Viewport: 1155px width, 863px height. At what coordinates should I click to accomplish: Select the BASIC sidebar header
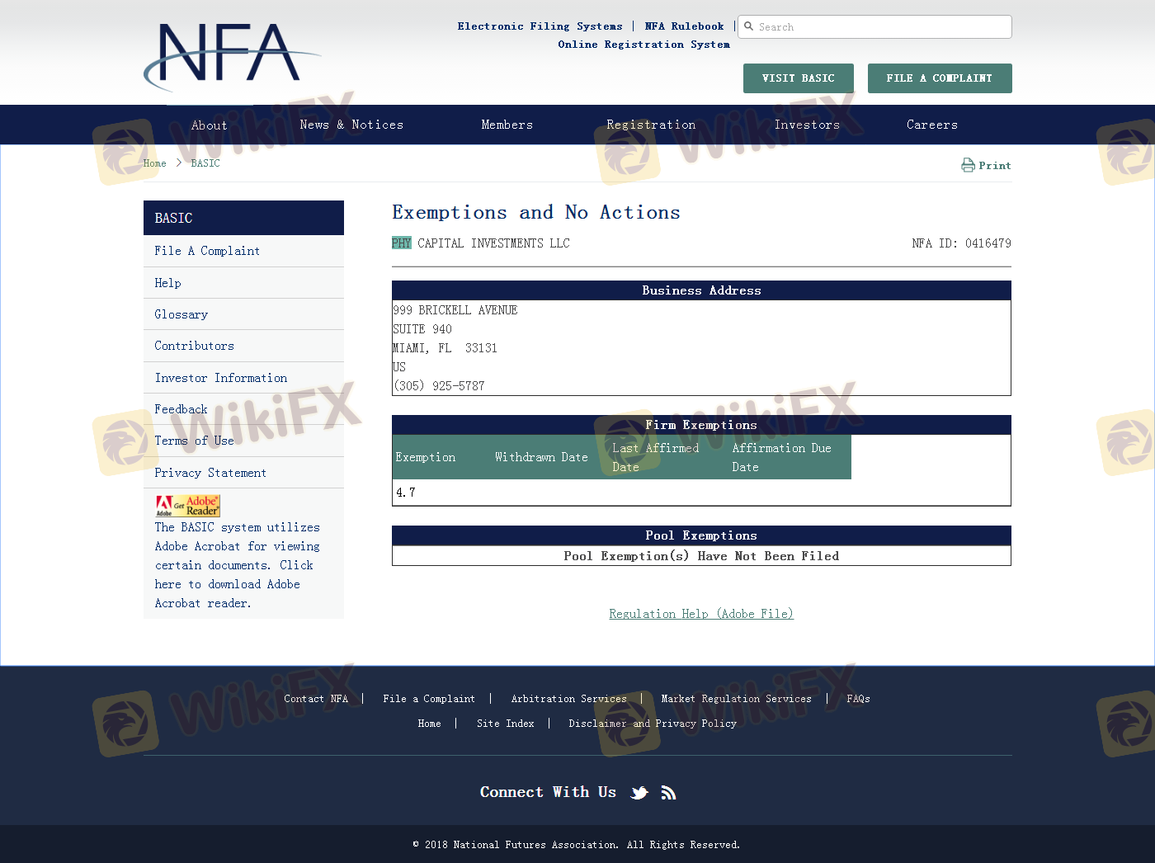[243, 218]
